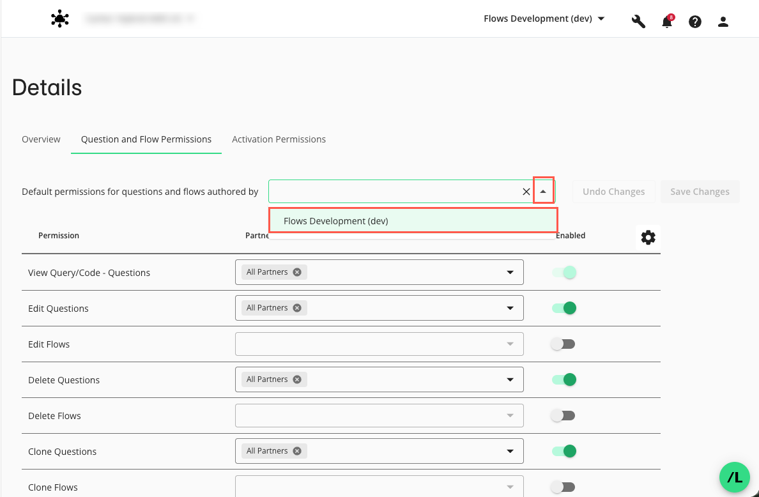Switch to the Overview tab
Viewport: 759px width, 497px height.
click(41, 139)
